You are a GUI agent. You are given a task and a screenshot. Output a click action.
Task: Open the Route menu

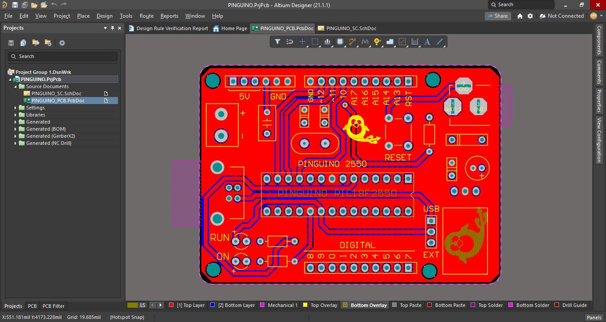146,16
